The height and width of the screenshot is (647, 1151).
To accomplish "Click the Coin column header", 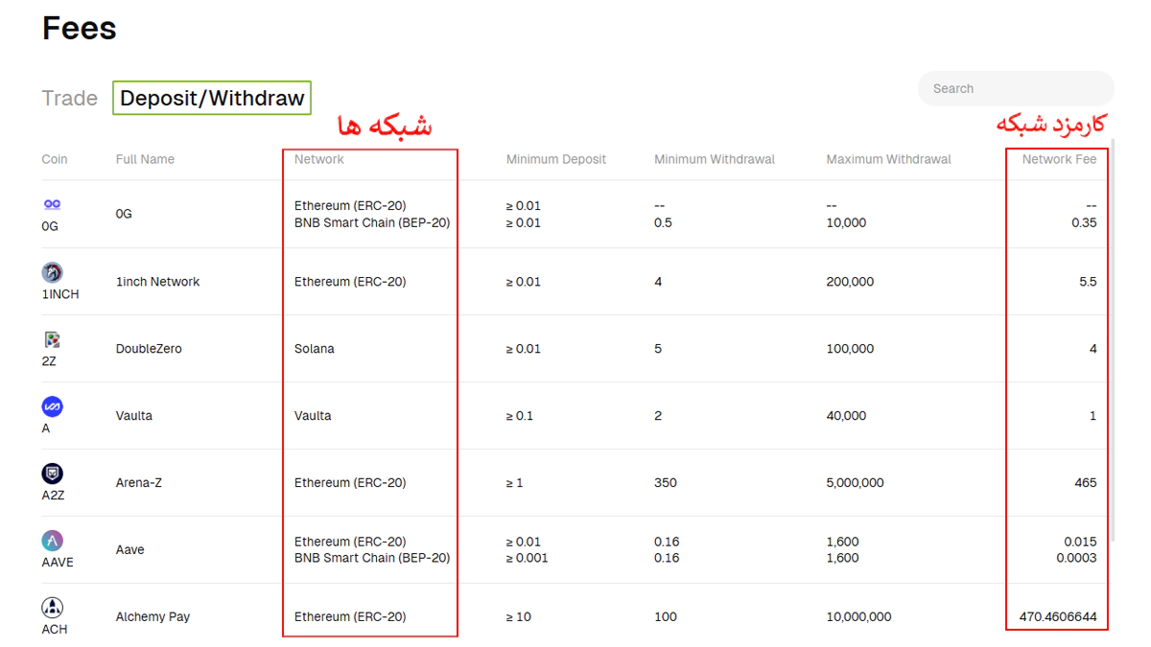I will (x=55, y=159).
